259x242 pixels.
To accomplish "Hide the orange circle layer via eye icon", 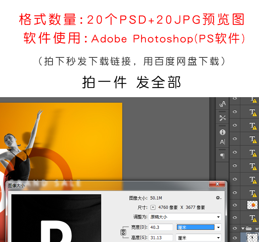I will coord(235,204).
